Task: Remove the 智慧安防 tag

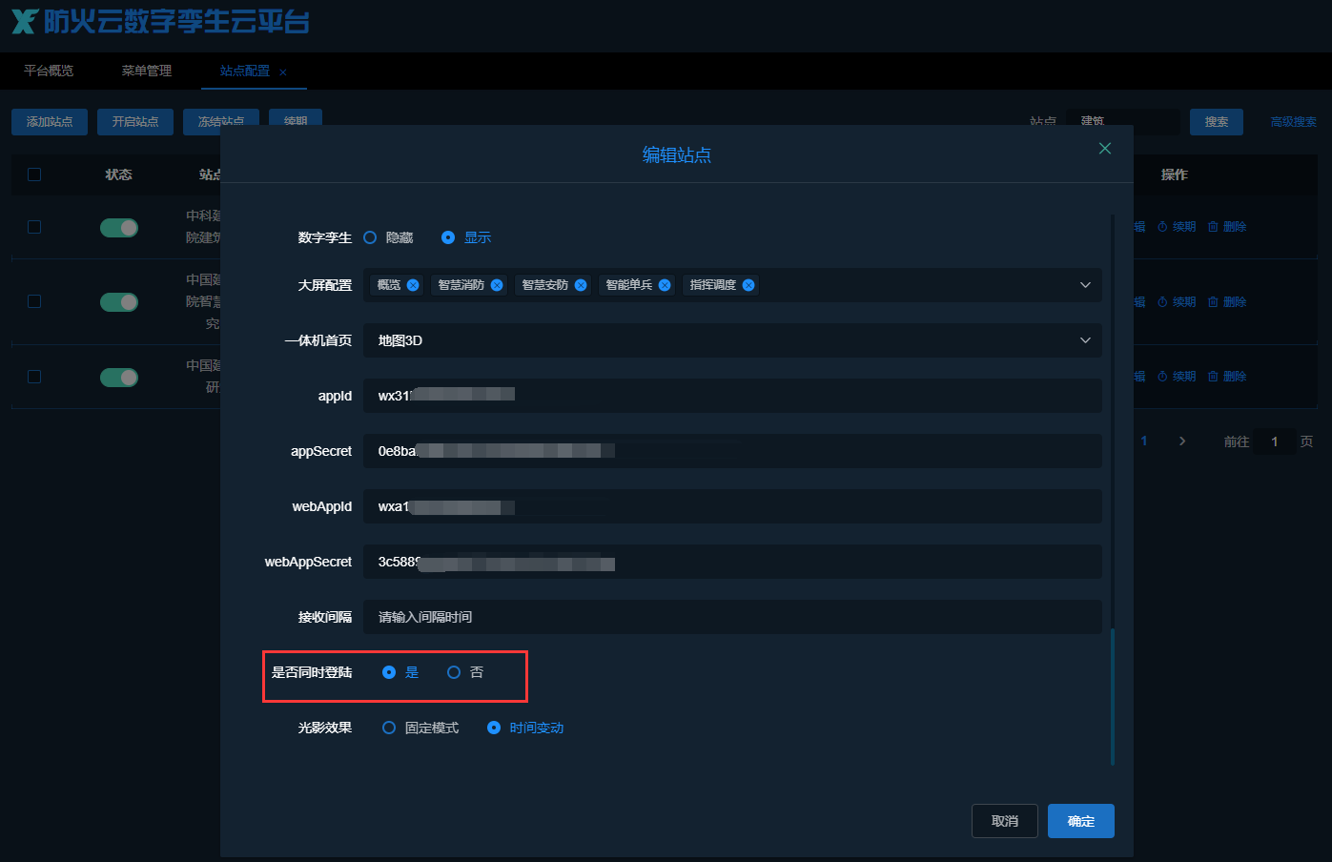Action: [x=581, y=285]
